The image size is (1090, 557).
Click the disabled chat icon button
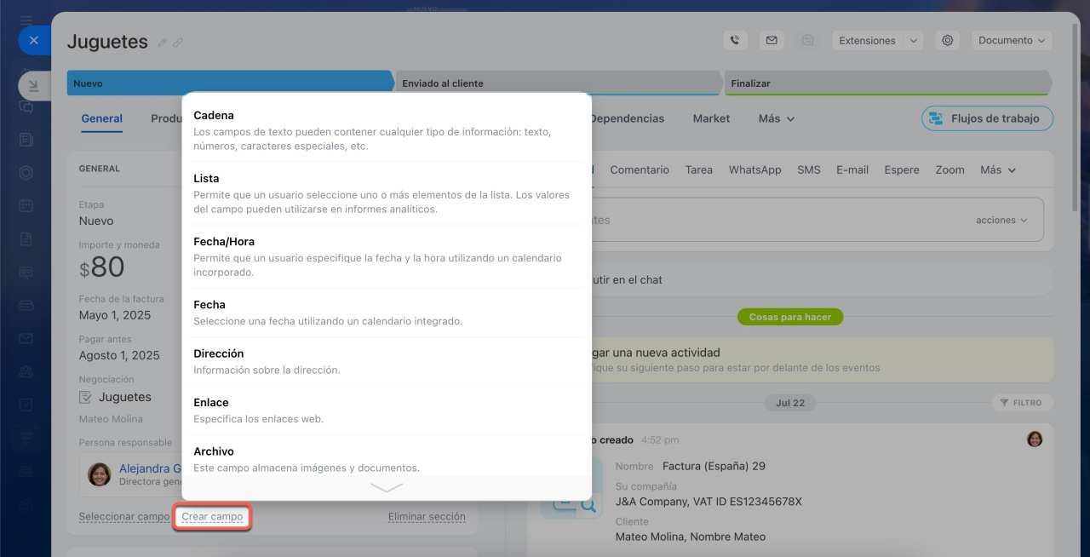807,40
